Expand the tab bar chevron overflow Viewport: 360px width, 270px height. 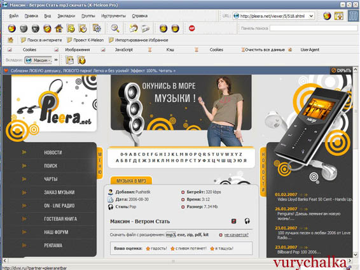point(56,60)
